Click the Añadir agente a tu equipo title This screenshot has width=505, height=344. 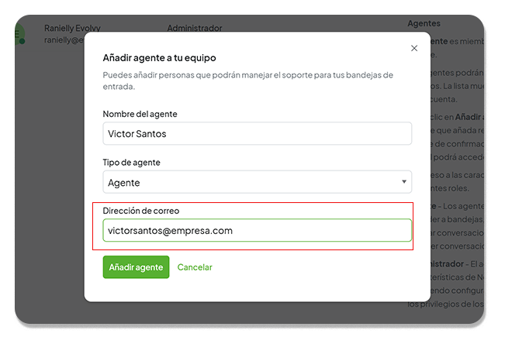pos(160,58)
